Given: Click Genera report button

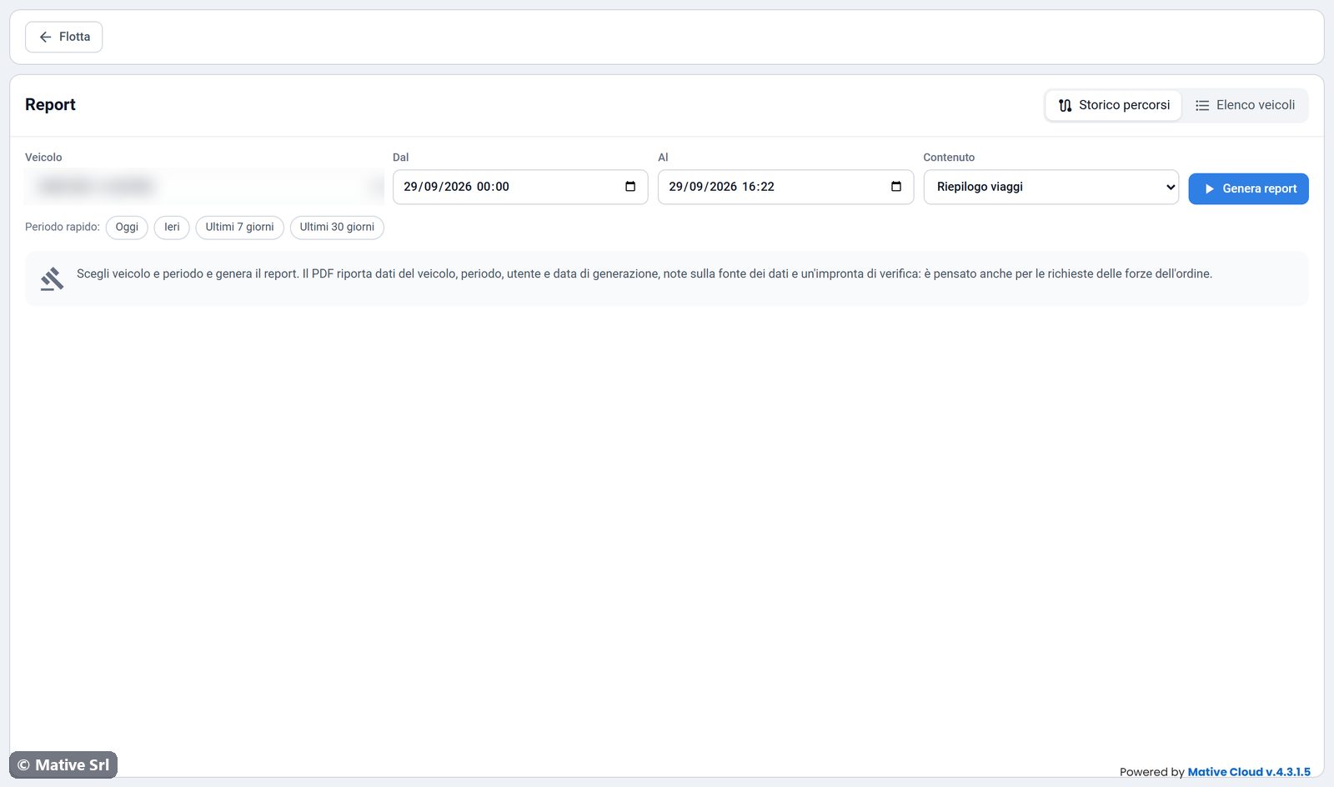Looking at the screenshot, I should [1248, 188].
